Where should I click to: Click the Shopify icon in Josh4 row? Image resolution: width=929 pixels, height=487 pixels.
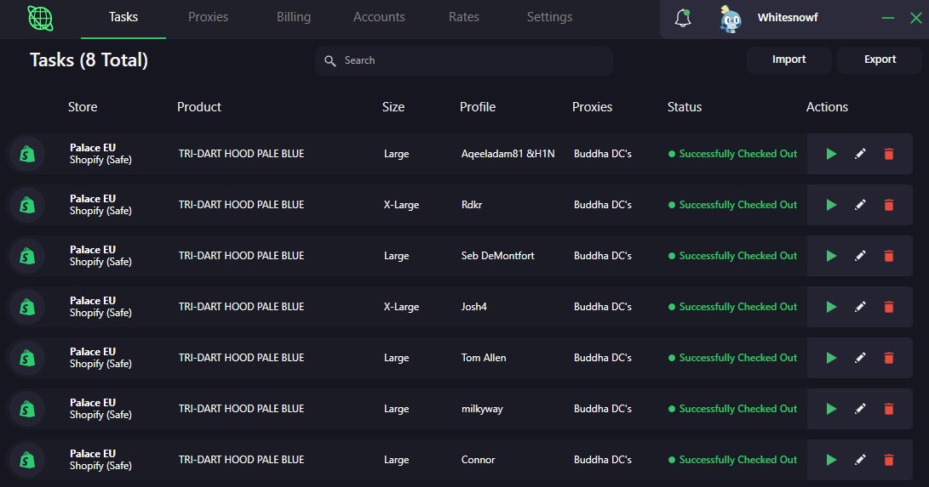pyautogui.click(x=27, y=307)
